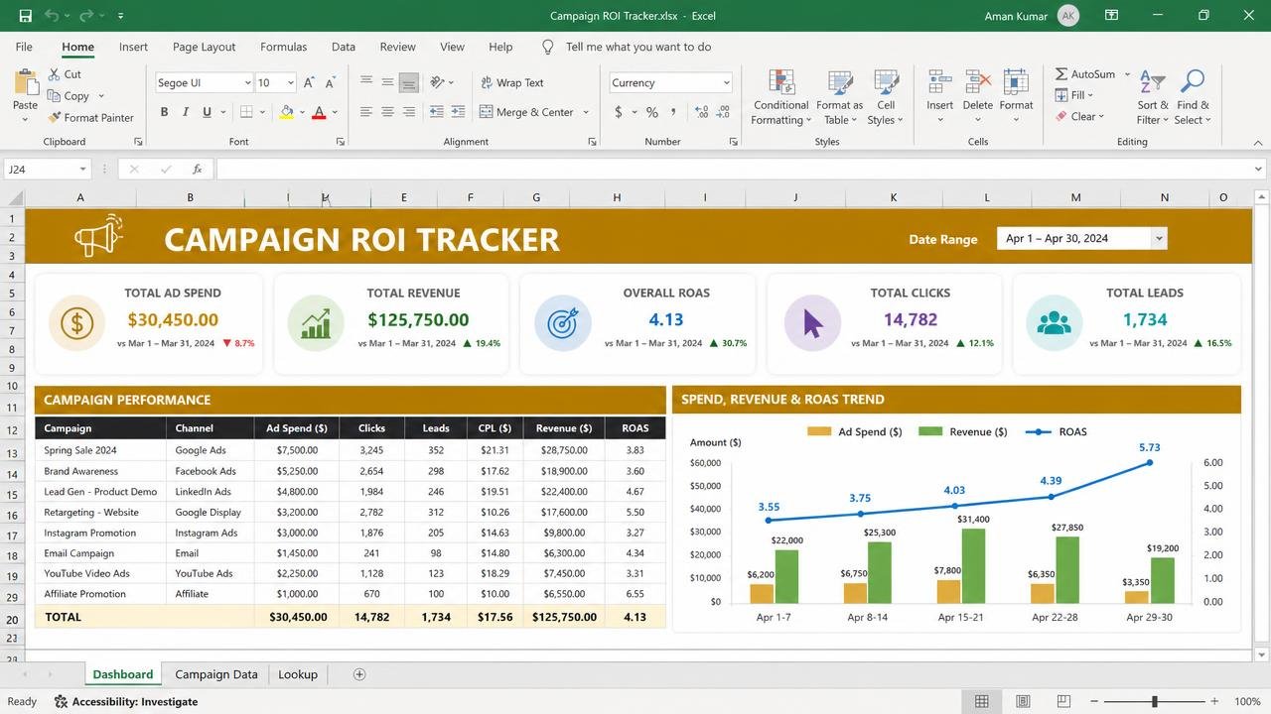Apply Comma Style number format
The width and height of the screenshot is (1271, 714).
(x=673, y=112)
